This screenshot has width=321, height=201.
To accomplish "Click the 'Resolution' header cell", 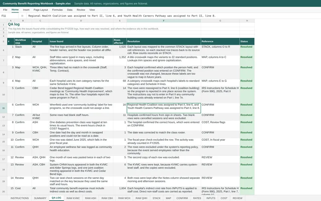I will [x=164, y=41].
